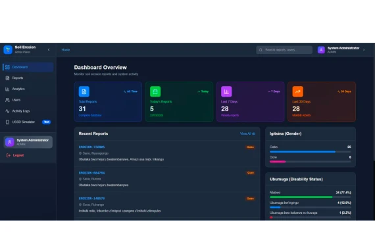The image size is (375, 248).
Task: Open the EROSION report ID for Nyarugenge
Action: coord(91,147)
